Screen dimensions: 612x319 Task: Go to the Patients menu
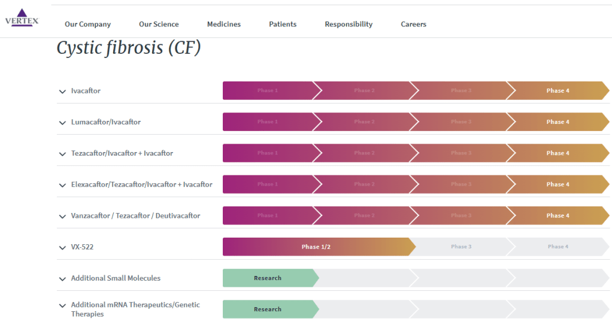point(283,25)
